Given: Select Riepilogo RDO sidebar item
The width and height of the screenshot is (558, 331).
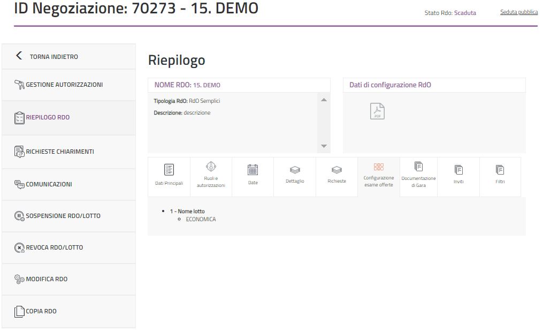Looking at the screenshot, I should click(48, 118).
